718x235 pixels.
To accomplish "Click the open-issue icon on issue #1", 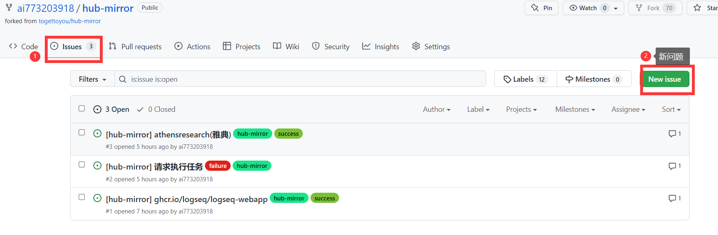I will point(97,198).
